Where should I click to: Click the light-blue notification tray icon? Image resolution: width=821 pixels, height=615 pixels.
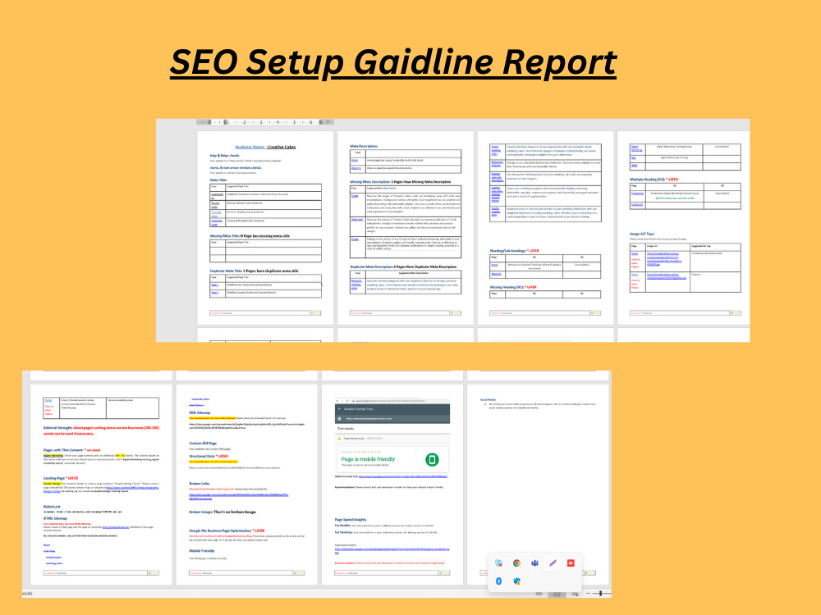click(x=498, y=563)
